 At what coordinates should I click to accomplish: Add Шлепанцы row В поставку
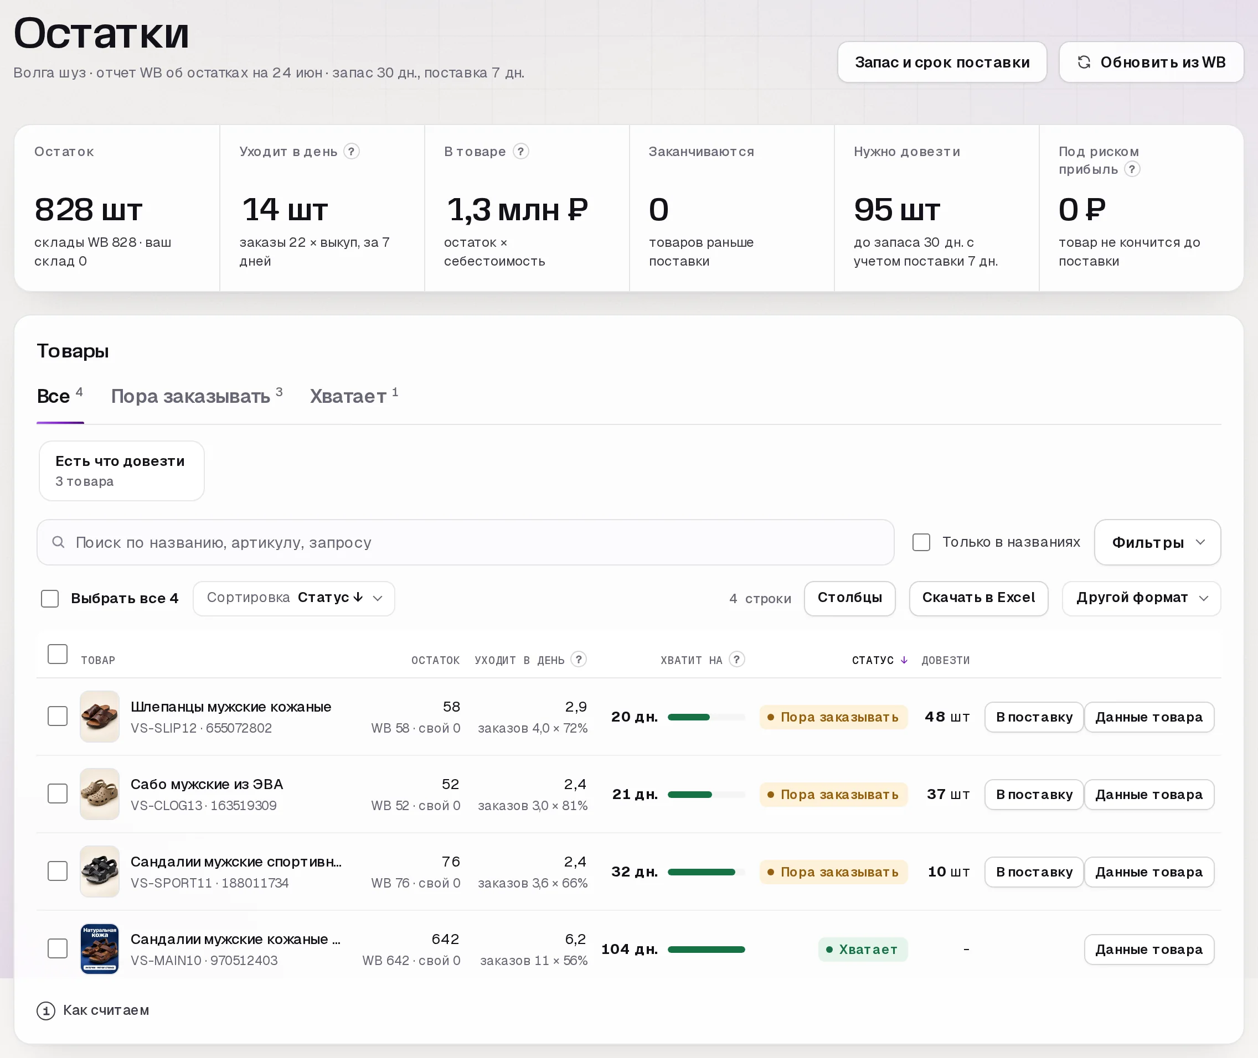tap(1034, 717)
